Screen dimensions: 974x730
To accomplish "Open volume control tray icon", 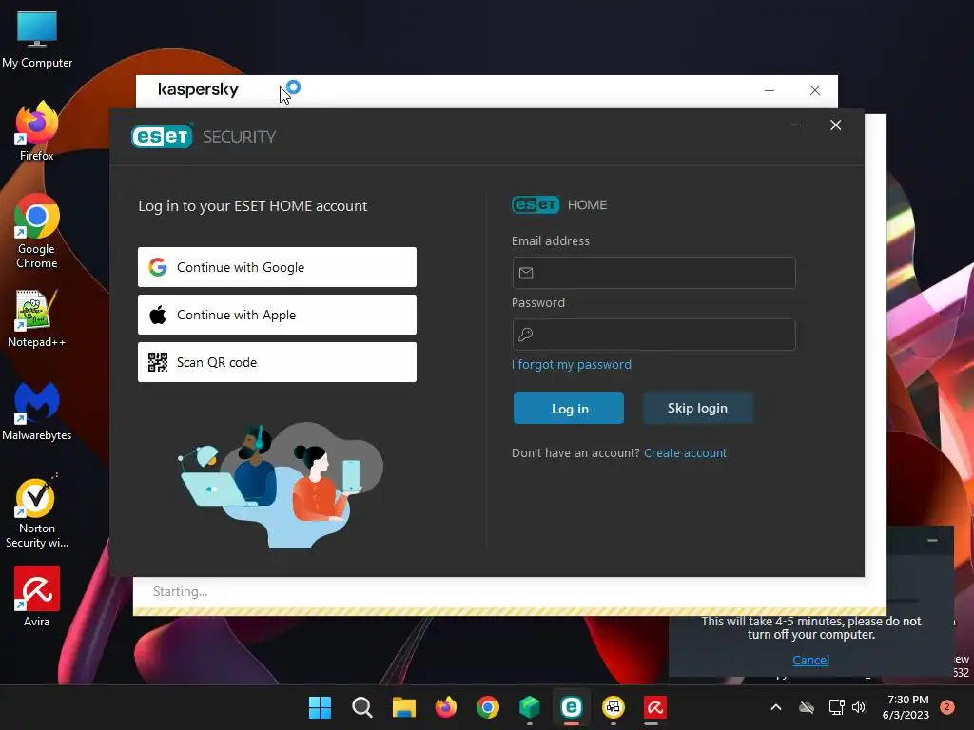I will coord(859,707).
